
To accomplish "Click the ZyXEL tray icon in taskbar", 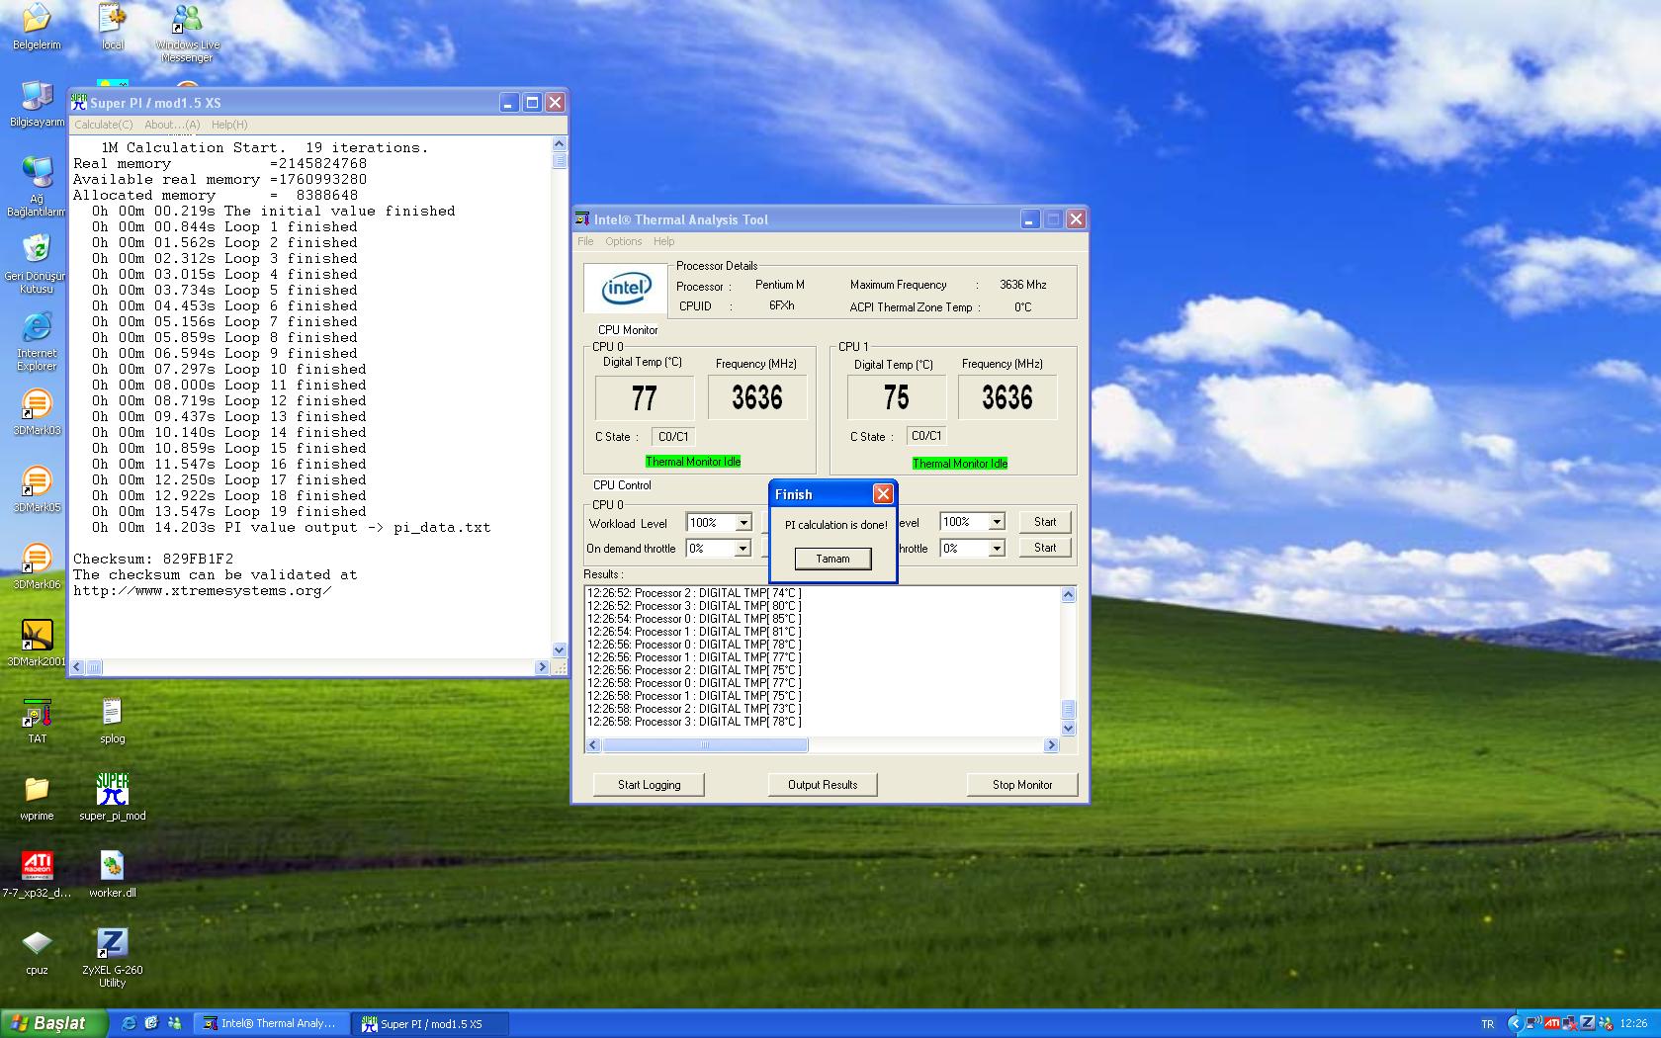I will 1588,1023.
